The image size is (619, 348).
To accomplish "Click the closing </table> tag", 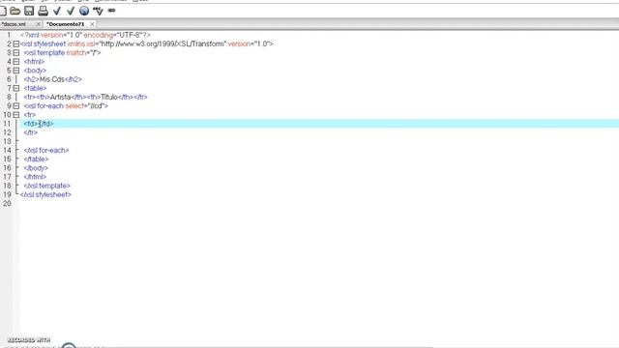I will [36, 159].
